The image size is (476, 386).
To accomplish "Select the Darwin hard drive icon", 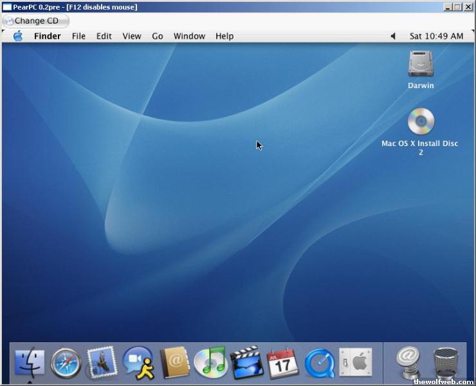I will (421, 64).
